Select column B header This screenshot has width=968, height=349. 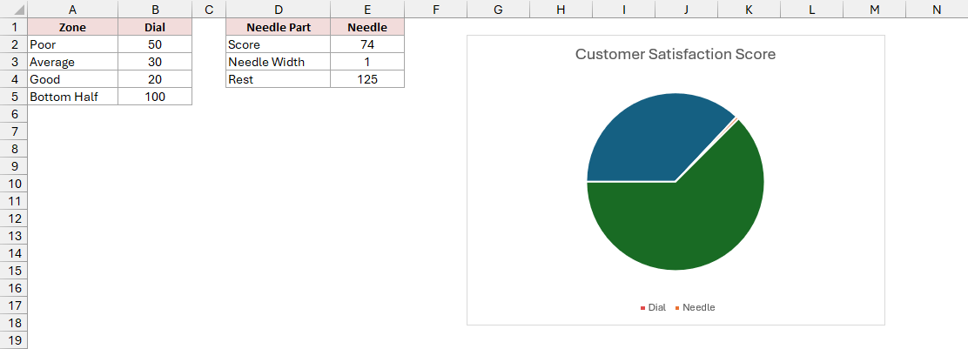155,10
